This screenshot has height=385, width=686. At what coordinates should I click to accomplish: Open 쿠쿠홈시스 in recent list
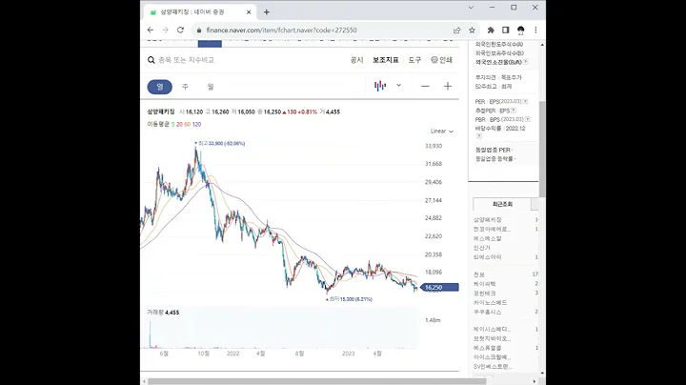[488, 312]
